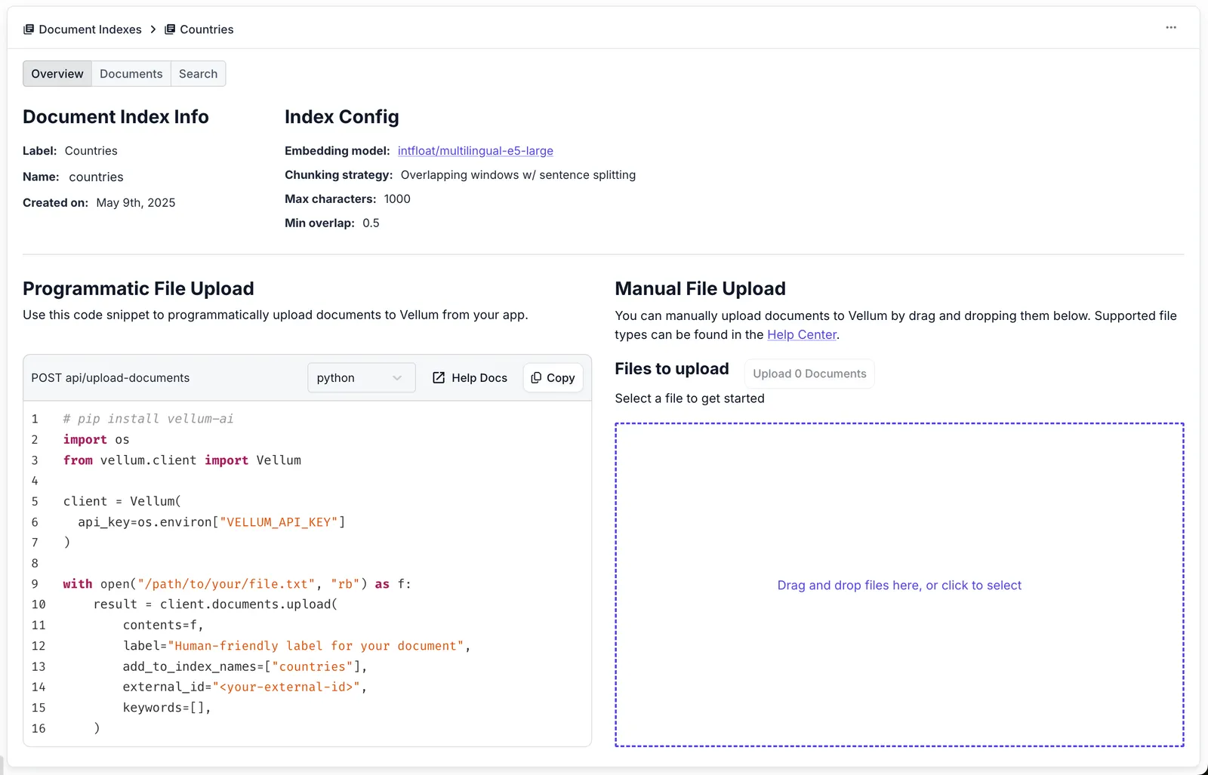The height and width of the screenshot is (775, 1208).
Task: Click the Countries breadcrumb label
Action: [x=207, y=29]
